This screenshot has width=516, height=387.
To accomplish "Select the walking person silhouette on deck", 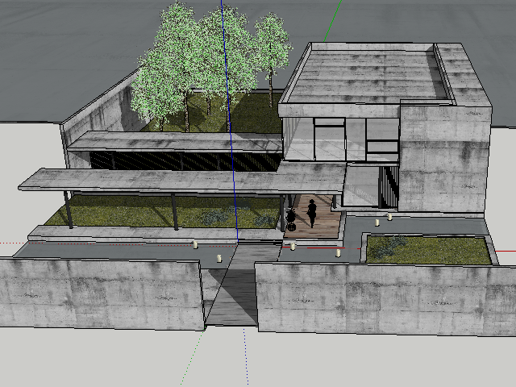I will pyautogui.click(x=312, y=213).
